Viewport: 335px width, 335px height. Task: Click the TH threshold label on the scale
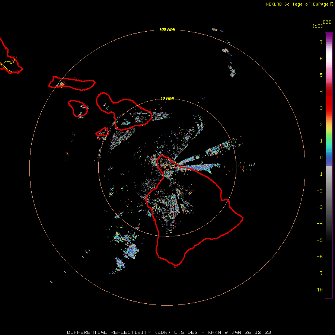pos(320,290)
